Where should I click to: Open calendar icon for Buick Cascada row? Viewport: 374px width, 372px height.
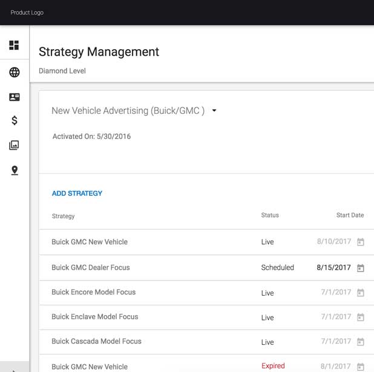tap(360, 342)
